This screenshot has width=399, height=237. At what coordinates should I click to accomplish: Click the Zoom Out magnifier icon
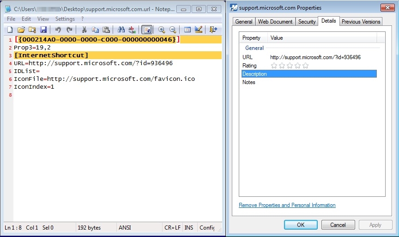point(173,30)
